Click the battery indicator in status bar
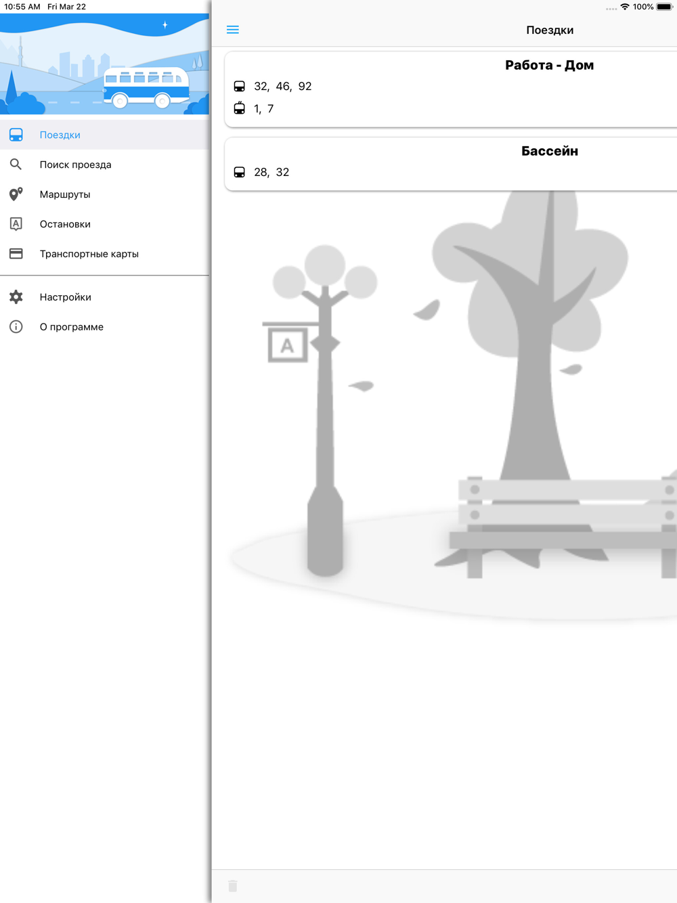This screenshot has height=903, width=677. pyautogui.click(x=665, y=7)
